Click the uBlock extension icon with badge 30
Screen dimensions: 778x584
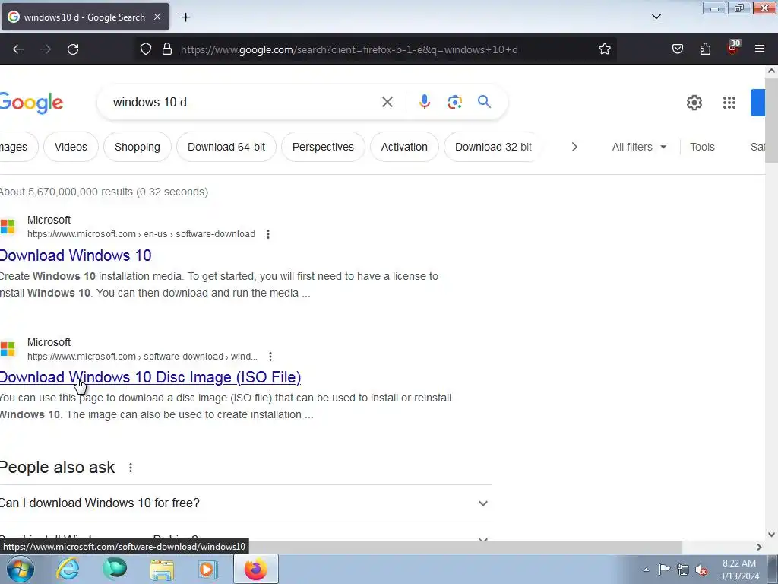(x=733, y=48)
